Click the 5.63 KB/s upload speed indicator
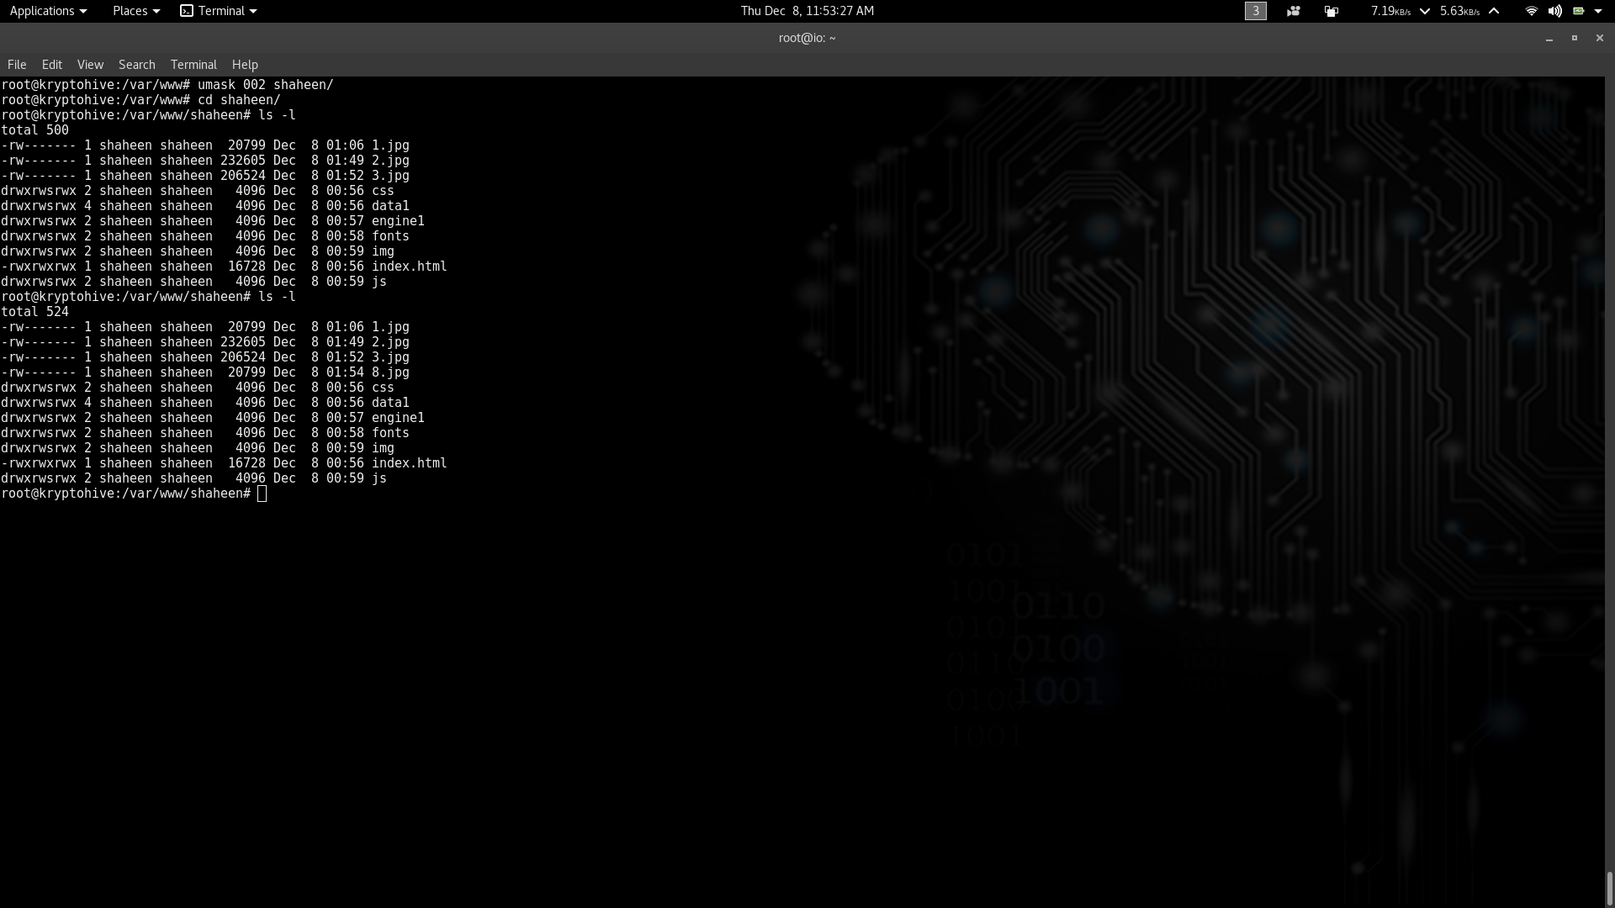1615x908 pixels. click(x=1459, y=11)
